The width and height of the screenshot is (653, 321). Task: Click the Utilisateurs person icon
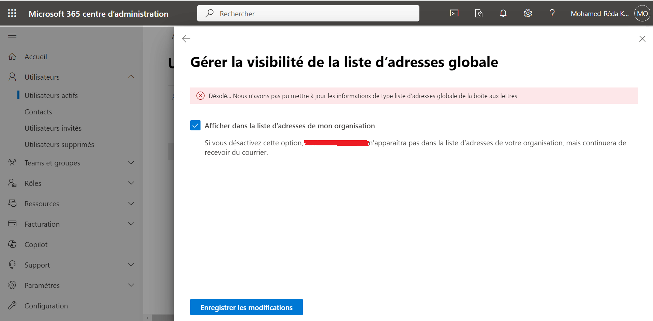12,77
